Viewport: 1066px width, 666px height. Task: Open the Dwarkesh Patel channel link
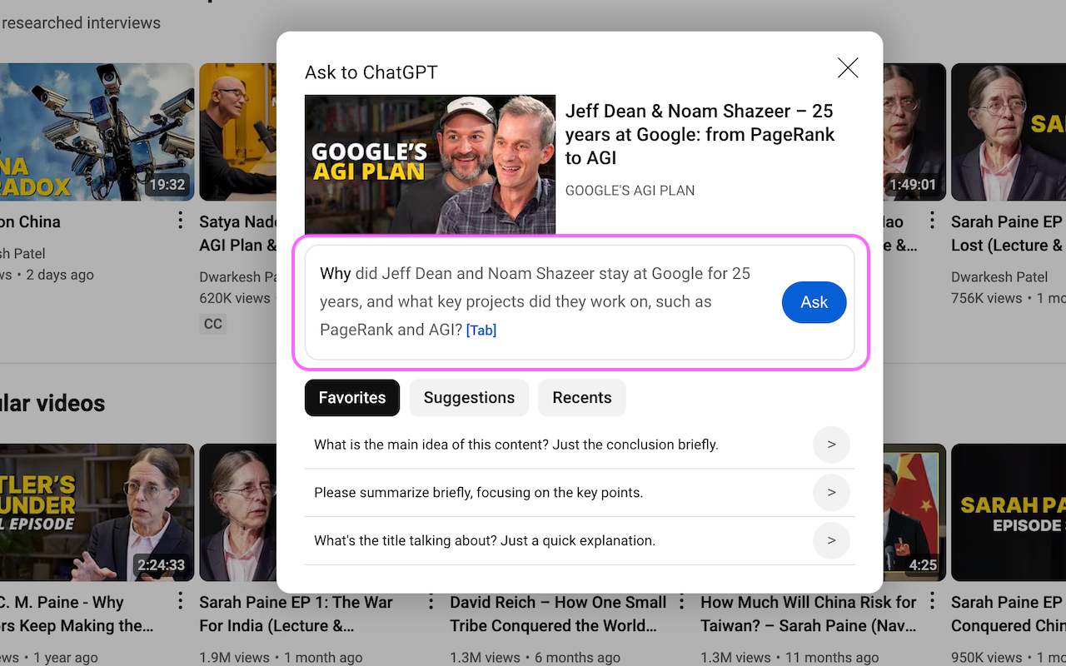click(225, 276)
